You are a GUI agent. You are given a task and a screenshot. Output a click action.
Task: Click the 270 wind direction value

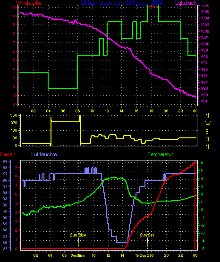pos(14,123)
